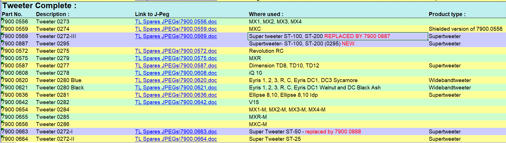Image resolution: width=506 pixels, height=143 pixels.
Task: Select part number cell 7900 0559
Action: coord(15,29)
